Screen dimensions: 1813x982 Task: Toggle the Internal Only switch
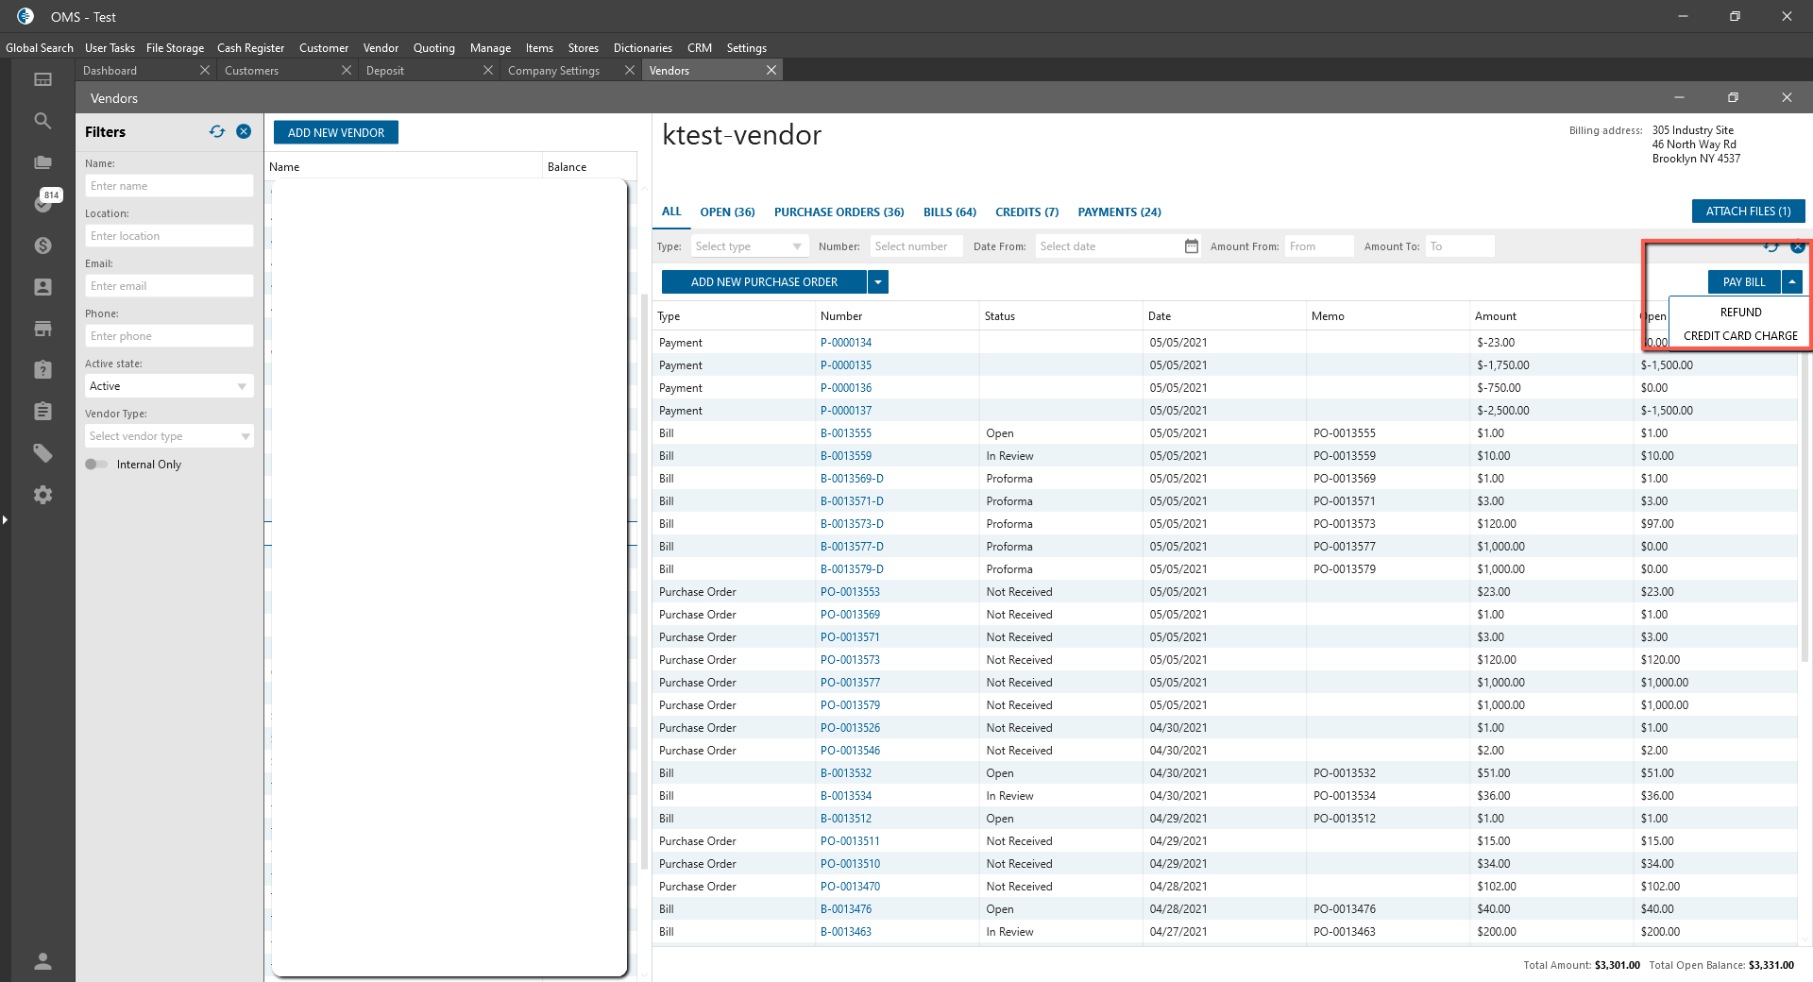[96, 465]
